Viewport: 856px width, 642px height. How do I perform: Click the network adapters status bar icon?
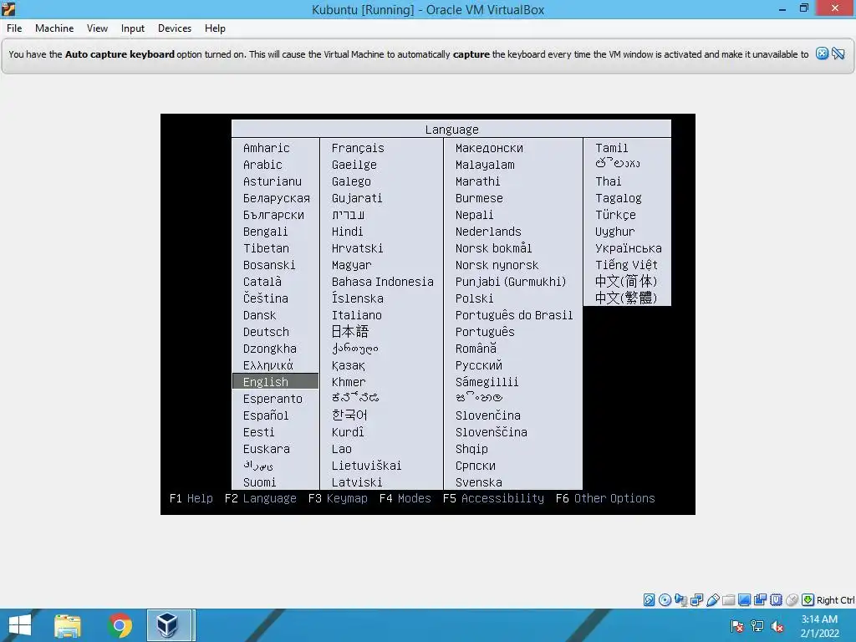[696, 600]
